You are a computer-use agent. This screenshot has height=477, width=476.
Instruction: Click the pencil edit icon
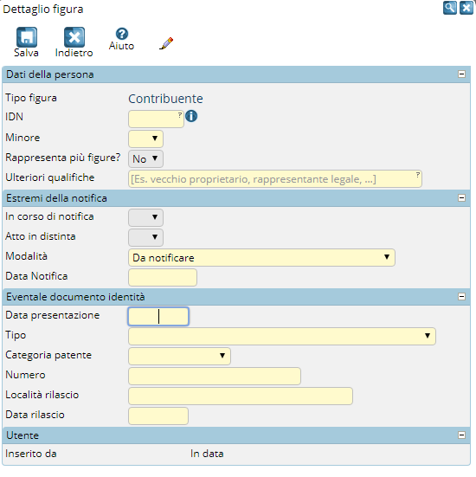pos(166,43)
